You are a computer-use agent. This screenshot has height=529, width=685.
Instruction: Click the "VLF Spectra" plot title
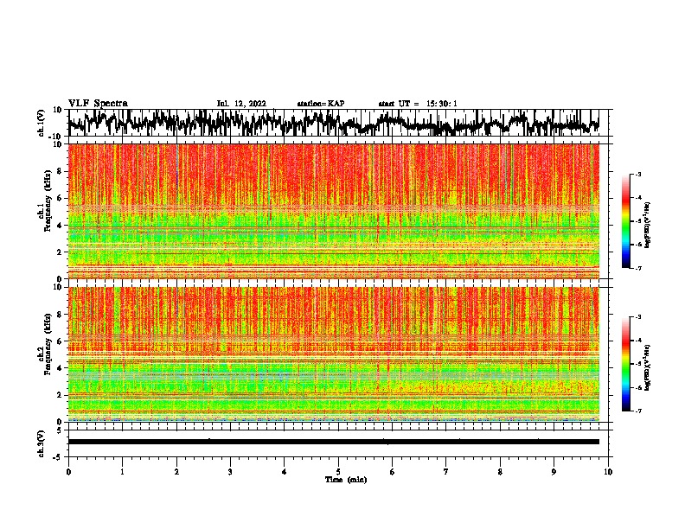pos(98,104)
